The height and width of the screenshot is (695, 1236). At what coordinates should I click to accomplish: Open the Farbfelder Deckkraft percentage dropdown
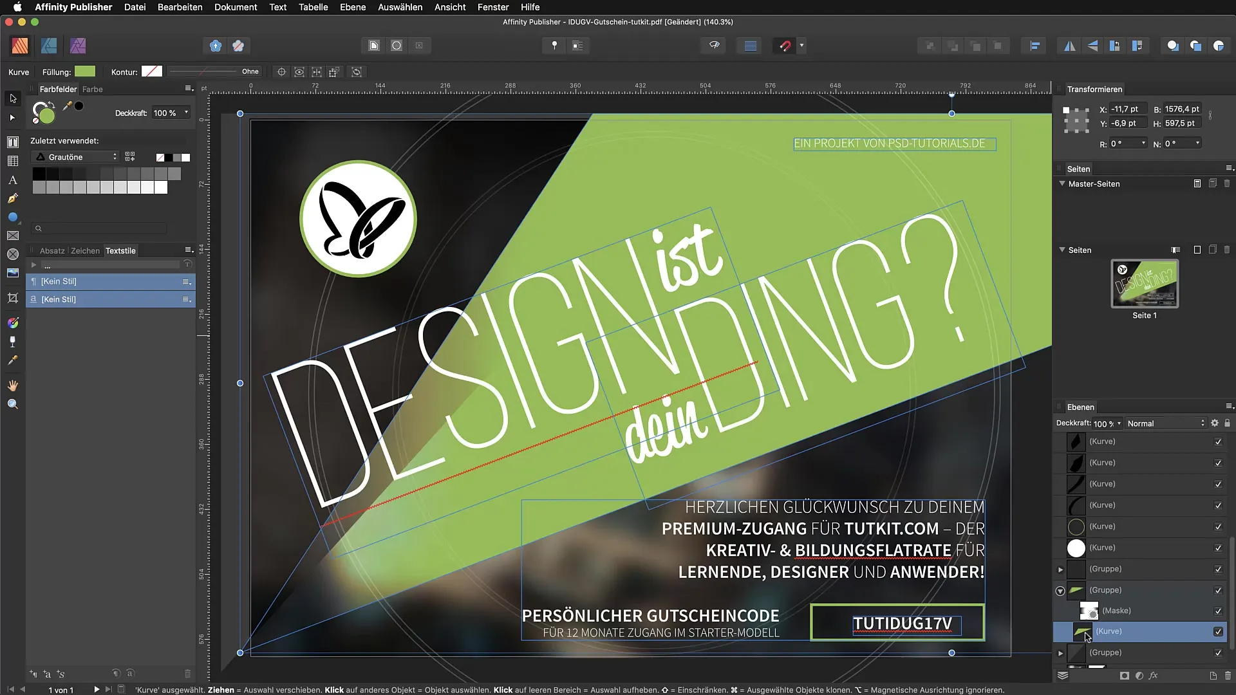186,113
